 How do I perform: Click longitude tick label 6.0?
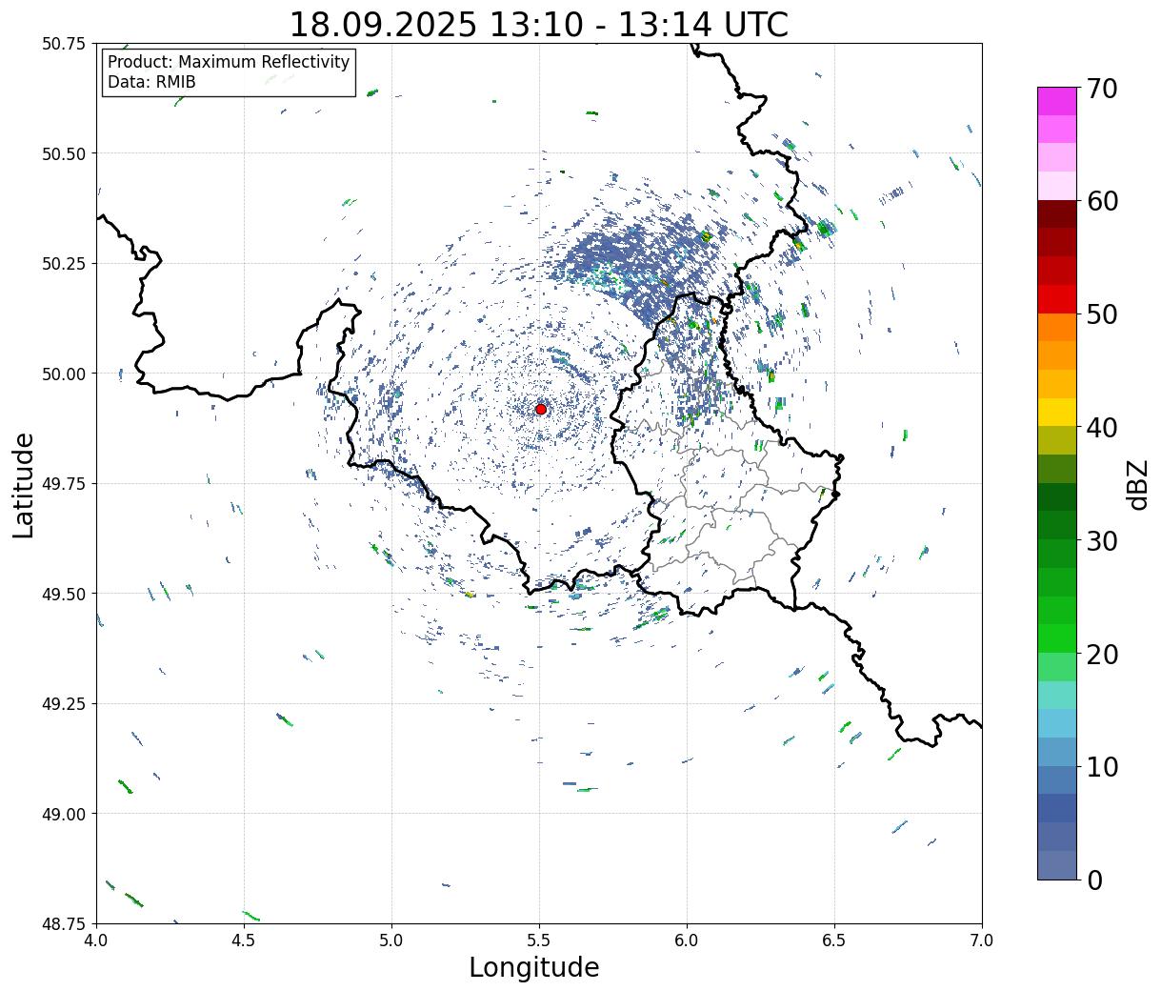click(687, 940)
